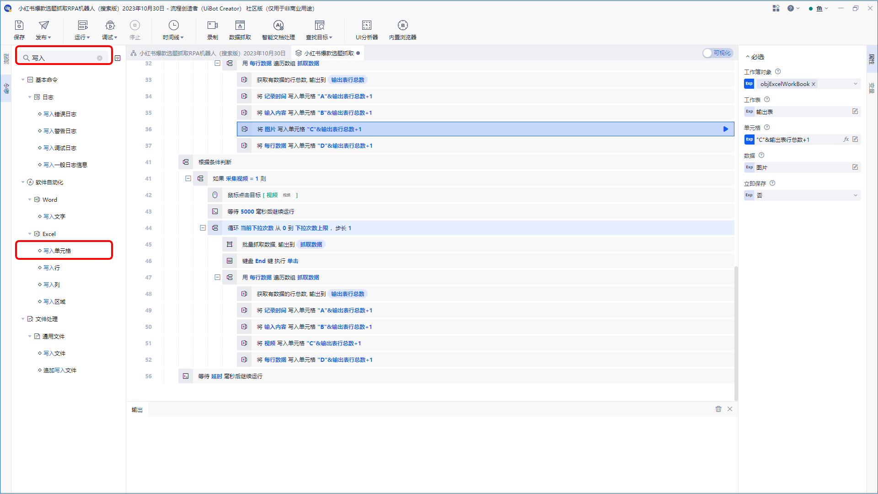Click play button on row 36 step

click(x=724, y=129)
